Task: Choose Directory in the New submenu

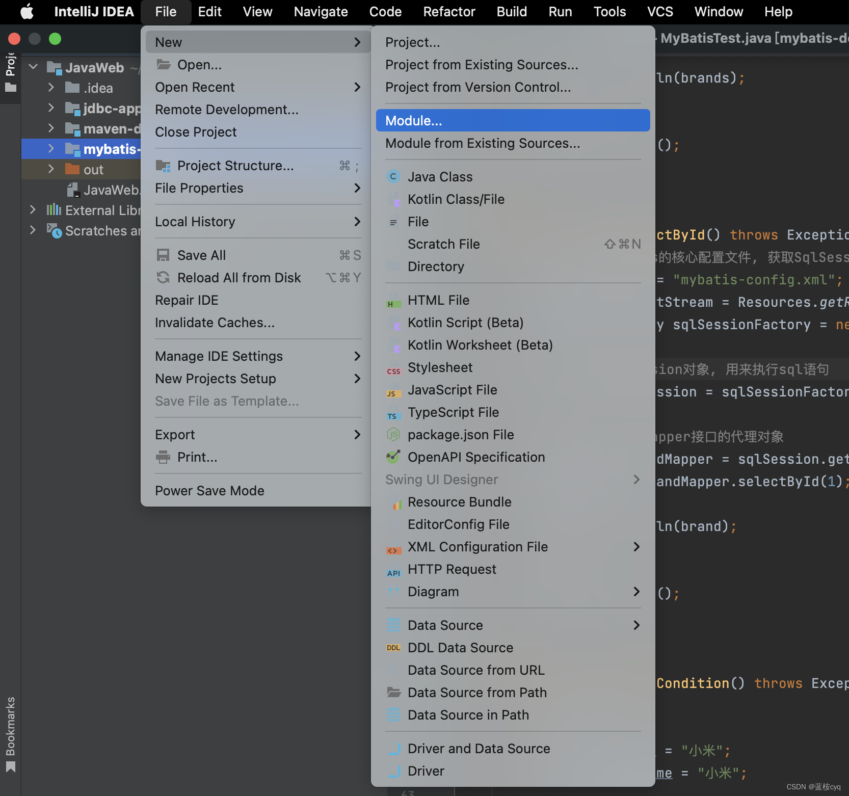Action: pyautogui.click(x=513, y=267)
